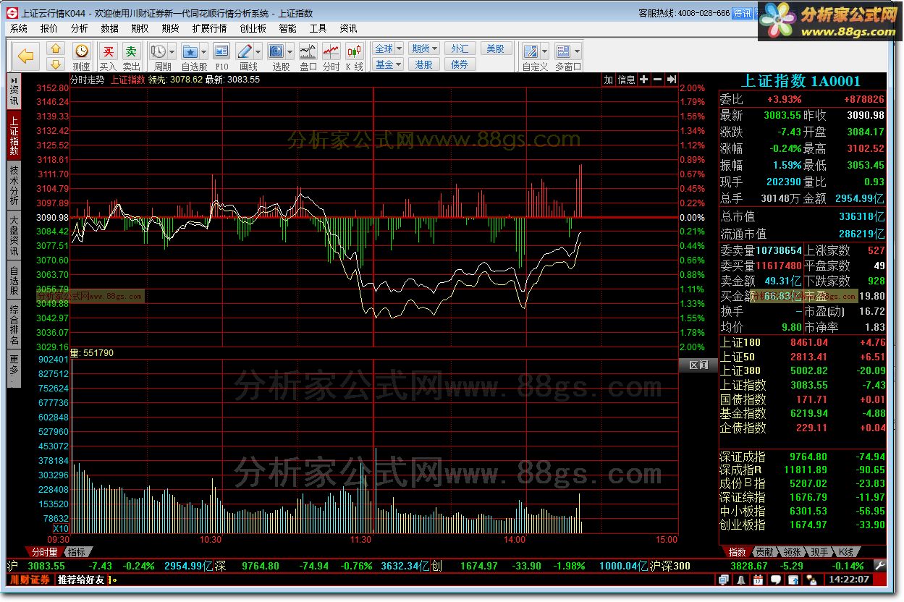904x602 pixels.
Task: Click the 周期 clock icon
Action: [x=158, y=51]
